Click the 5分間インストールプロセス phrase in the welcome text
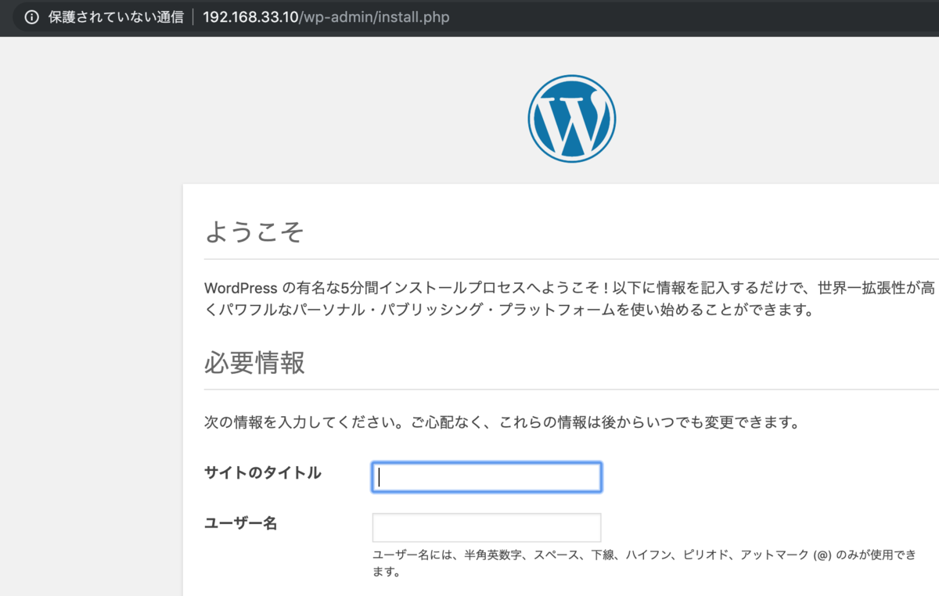This screenshot has height=596, width=939. (x=408, y=288)
